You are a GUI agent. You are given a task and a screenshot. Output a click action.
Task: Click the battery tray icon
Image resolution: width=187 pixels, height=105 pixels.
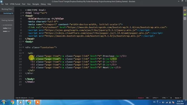170,102
